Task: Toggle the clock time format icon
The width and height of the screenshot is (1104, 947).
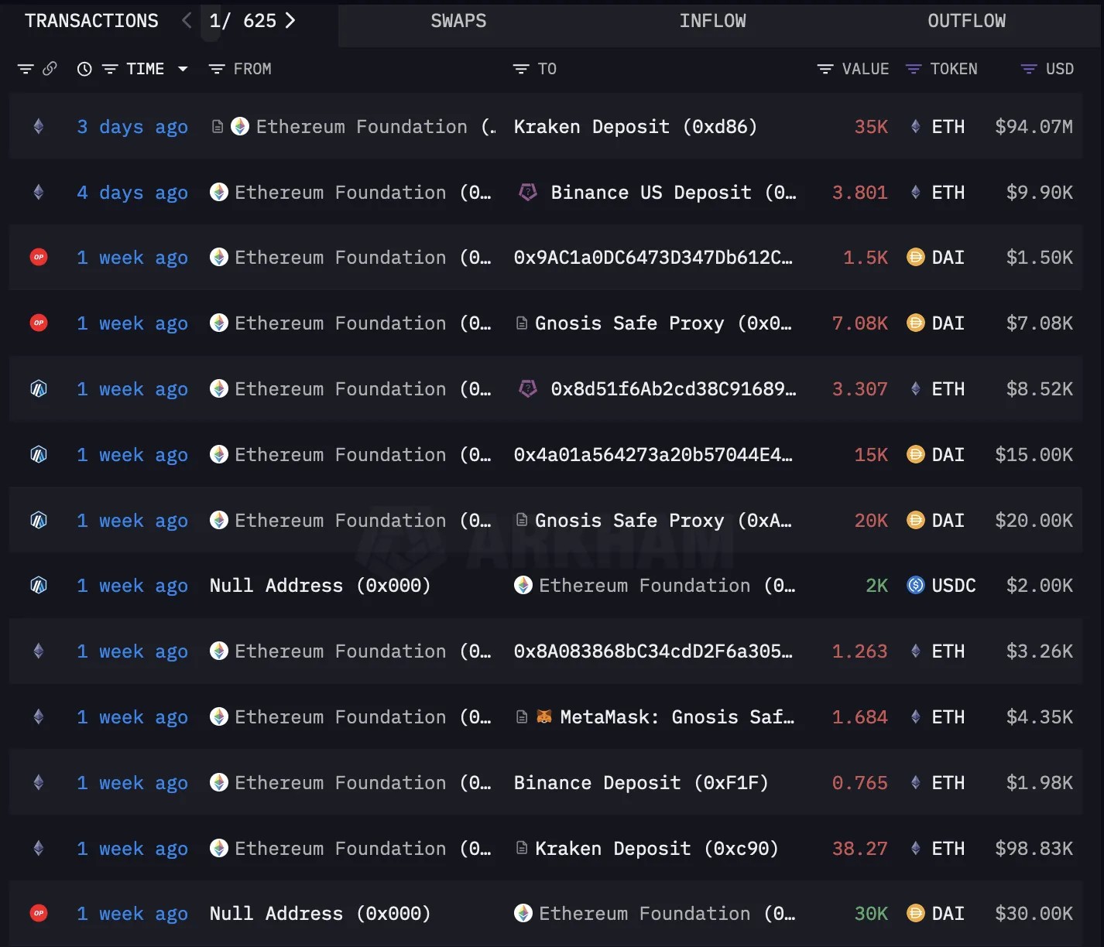Action: pos(84,69)
